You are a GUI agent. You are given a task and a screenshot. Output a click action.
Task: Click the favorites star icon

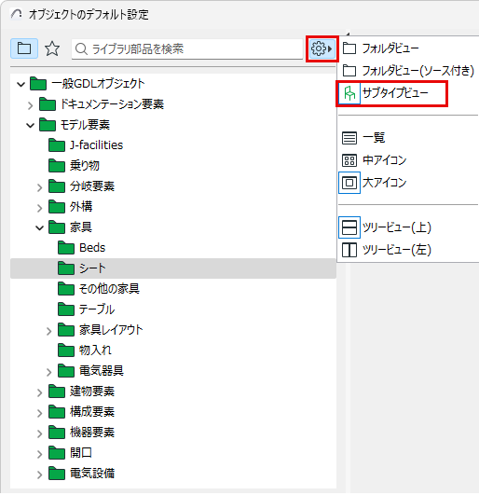click(52, 48)
